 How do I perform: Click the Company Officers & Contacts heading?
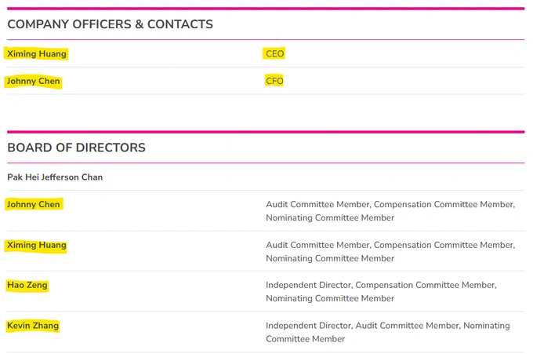coord(111,24)
